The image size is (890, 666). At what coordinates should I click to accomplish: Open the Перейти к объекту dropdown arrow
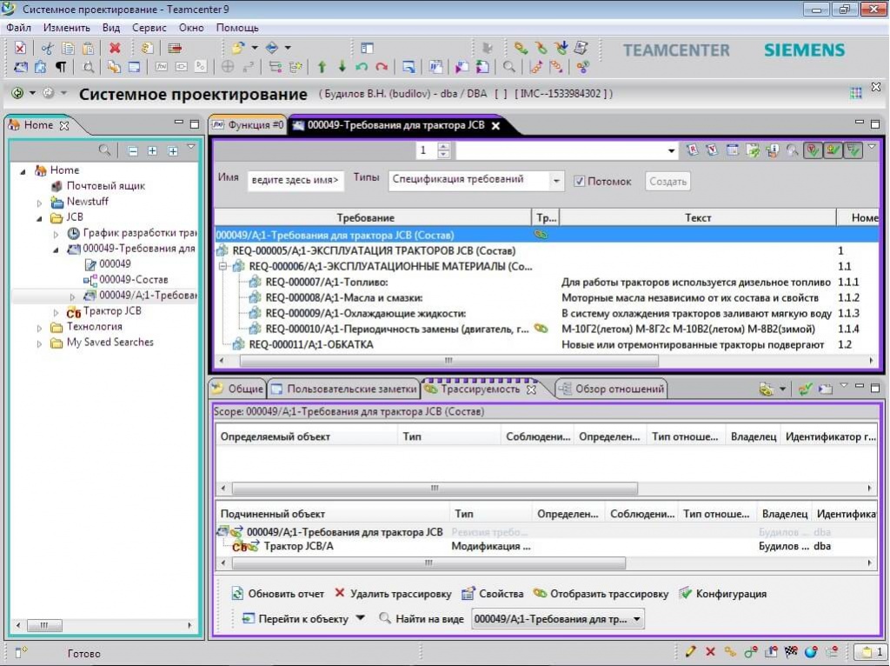tap(361, 618)
